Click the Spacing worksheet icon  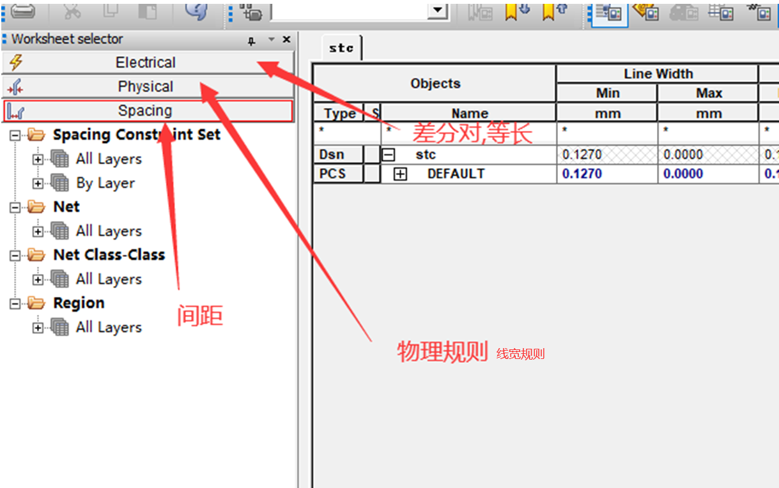tap(16, 112)
